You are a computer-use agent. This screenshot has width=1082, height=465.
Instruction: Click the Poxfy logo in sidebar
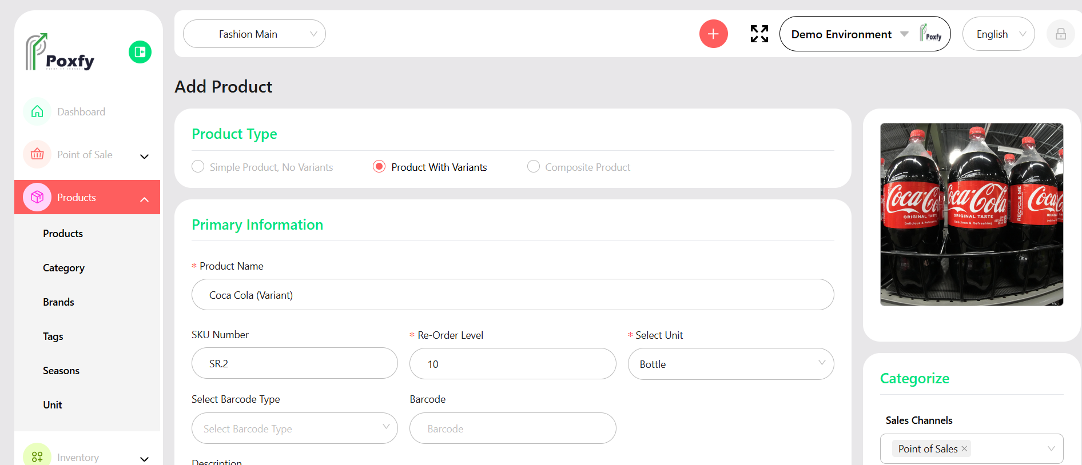pyautogui.click(x=59, y=52)
